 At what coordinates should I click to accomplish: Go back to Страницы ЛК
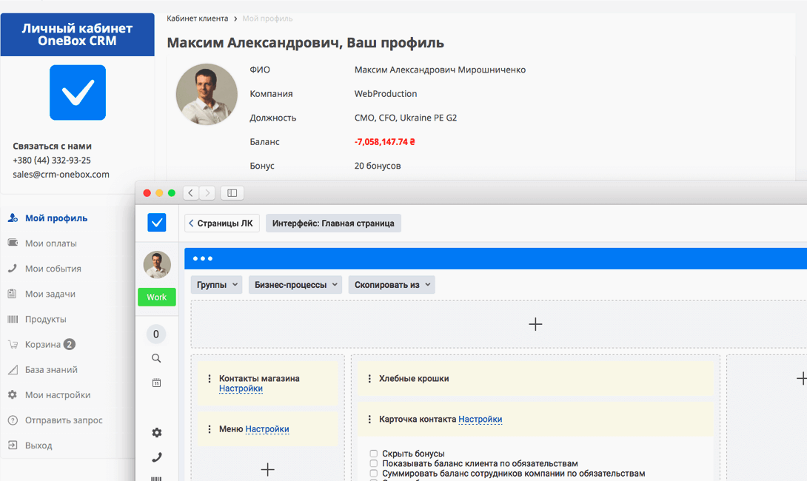pyautogui.click(x=222, y=223)
